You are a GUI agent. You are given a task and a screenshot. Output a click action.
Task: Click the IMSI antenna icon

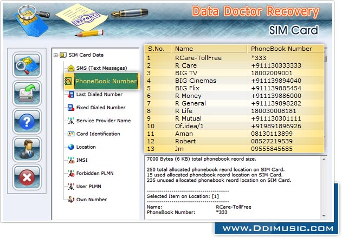pos(71,160)
